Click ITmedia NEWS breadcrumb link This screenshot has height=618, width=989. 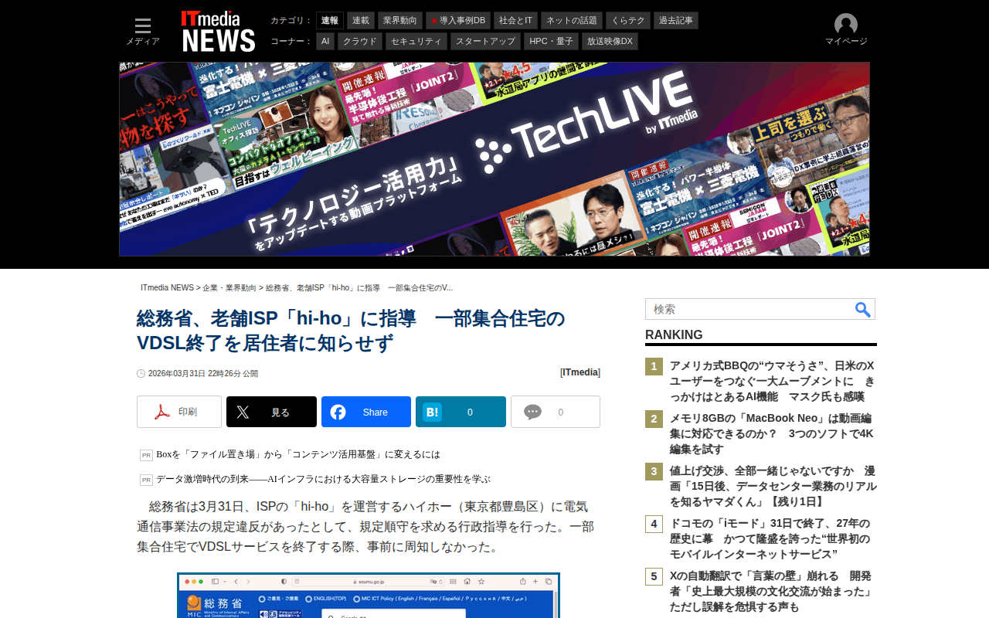click(x=167, y=288)
